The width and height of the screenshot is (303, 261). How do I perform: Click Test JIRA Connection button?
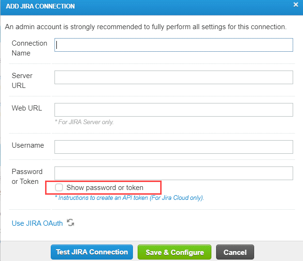pos(92,252)
